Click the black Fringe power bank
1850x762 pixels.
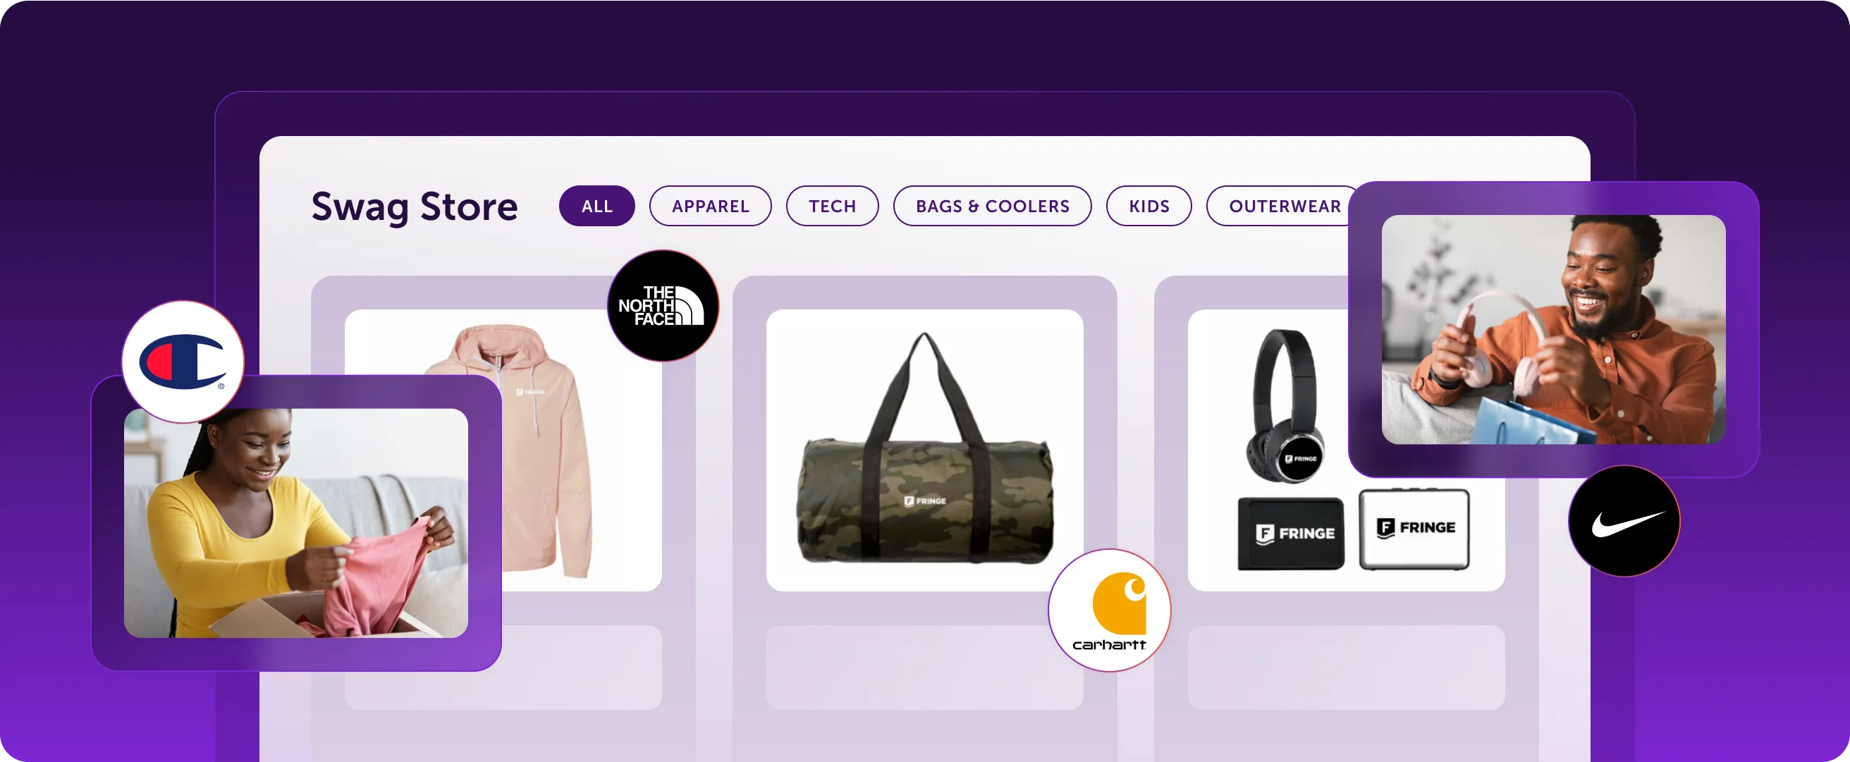[1290, 533]
